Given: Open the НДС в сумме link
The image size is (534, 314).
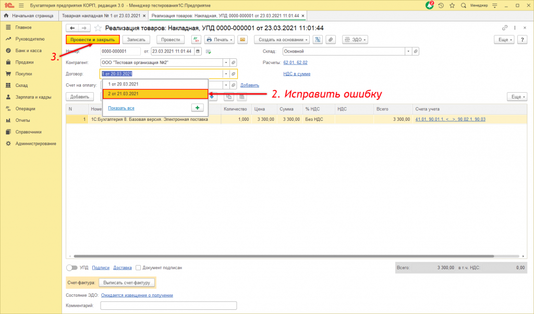Looking at the screenshot, I should coord(297,74).
